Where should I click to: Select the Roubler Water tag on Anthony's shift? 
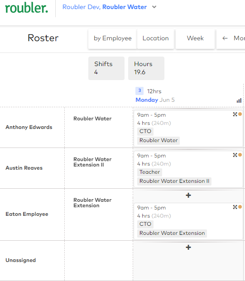159,140
